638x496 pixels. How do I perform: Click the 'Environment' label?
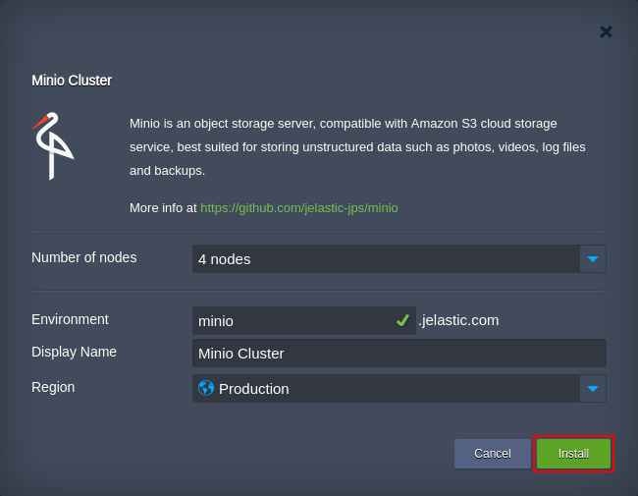click(70, 319)
